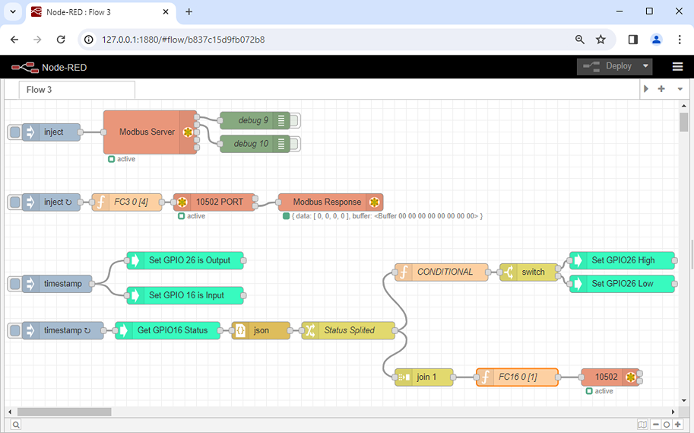Click the browser address bar URL
The image size is (694, 433).
[182, 40]
